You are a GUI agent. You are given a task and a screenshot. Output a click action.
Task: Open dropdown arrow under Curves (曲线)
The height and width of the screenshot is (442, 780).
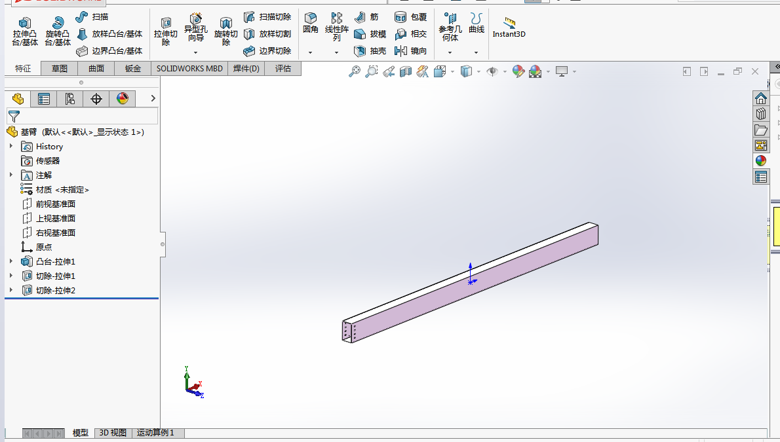click(476, 52)
